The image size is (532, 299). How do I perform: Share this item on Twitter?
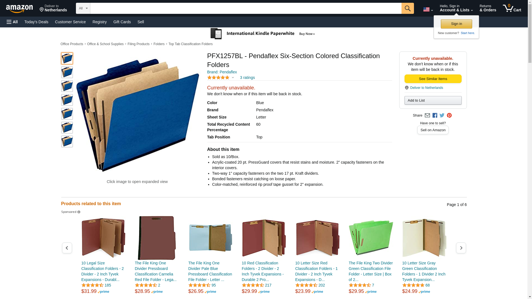pyautogui.click(x=442, y=115)
